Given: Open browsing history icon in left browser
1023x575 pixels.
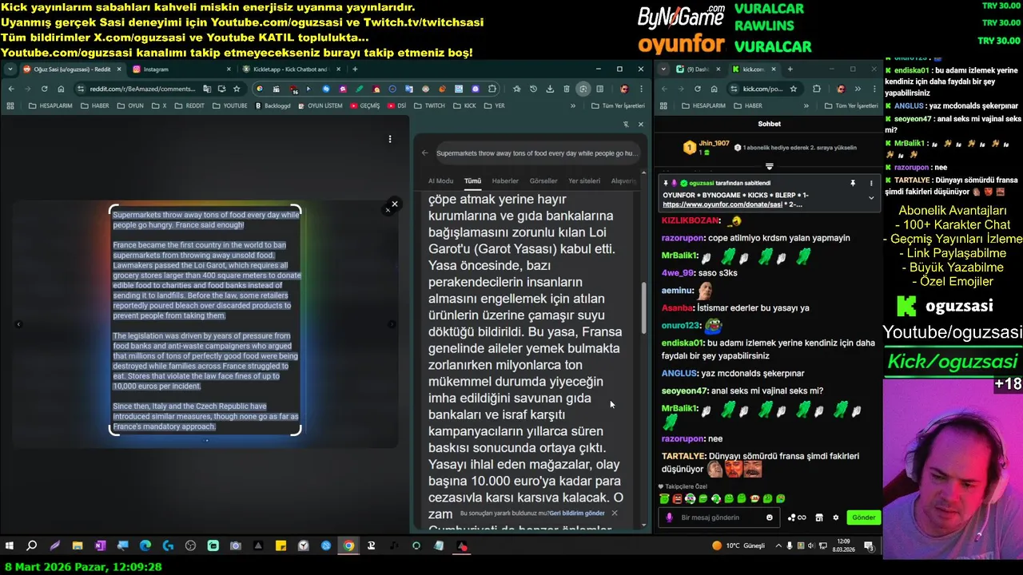Looking at the screenshot, I should [533, 89].
